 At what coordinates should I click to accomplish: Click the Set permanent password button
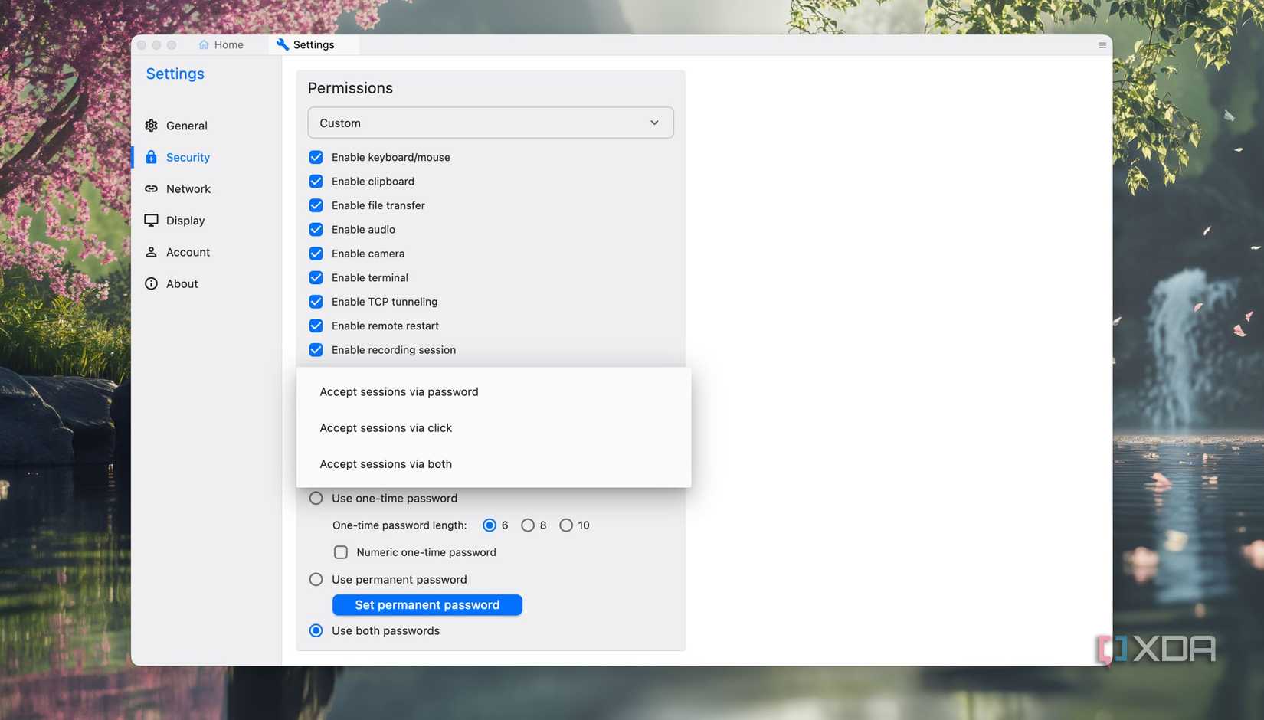pos(427,604)
